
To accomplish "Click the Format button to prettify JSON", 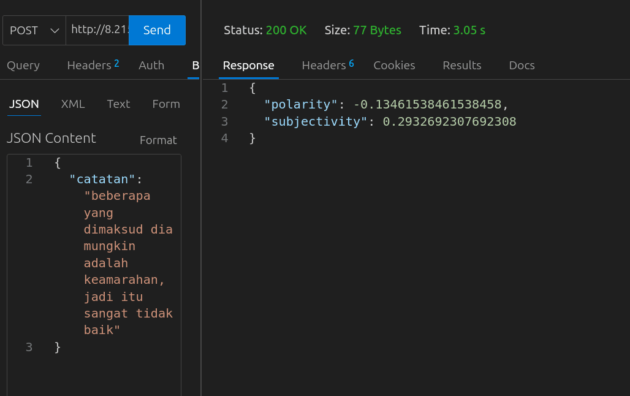I will tap(157, 140).
